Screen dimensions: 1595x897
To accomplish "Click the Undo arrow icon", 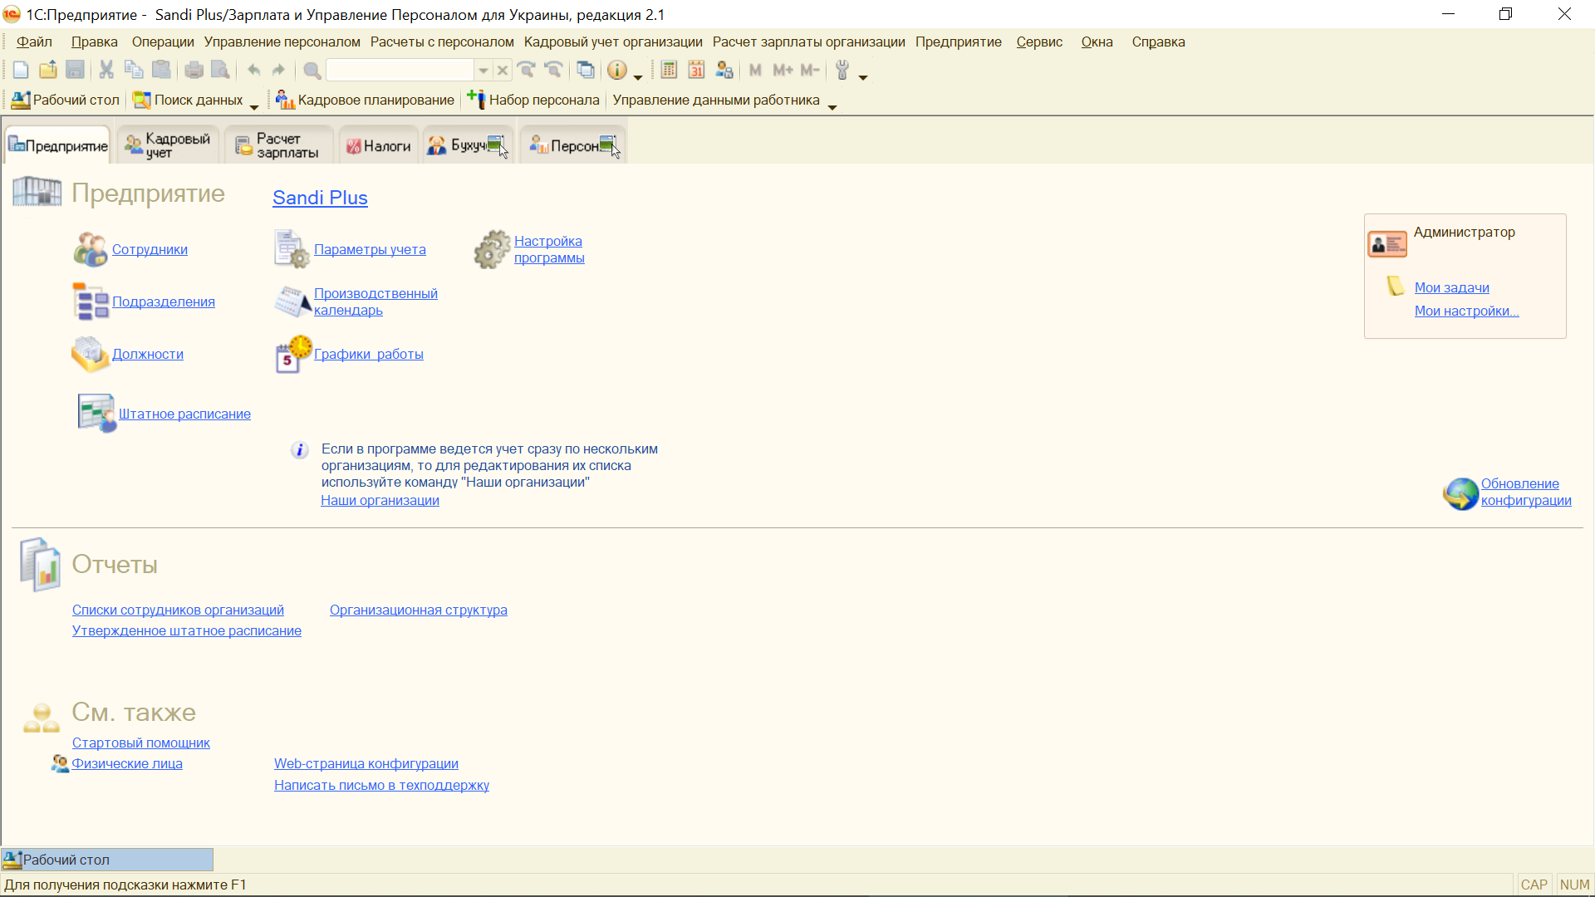I will 253,71.
